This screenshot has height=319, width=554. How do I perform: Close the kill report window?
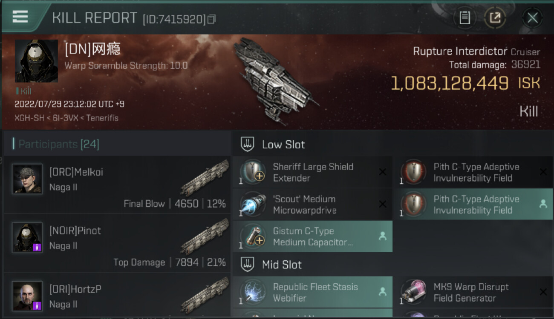(x=532, y=18)
